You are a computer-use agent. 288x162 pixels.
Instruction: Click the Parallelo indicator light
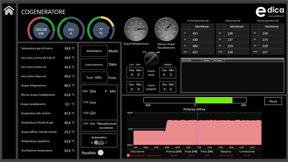(x=100, y=153)
